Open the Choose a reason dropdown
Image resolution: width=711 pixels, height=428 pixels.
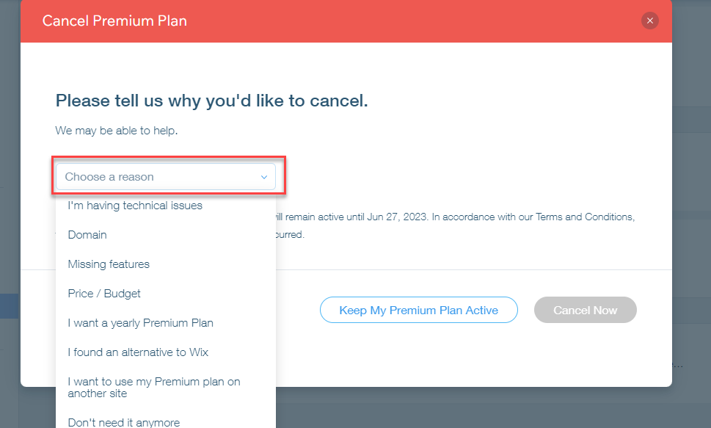(166, 176)
